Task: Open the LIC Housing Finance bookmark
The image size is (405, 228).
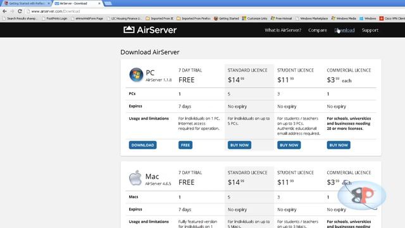Action: tap(124, 18)
